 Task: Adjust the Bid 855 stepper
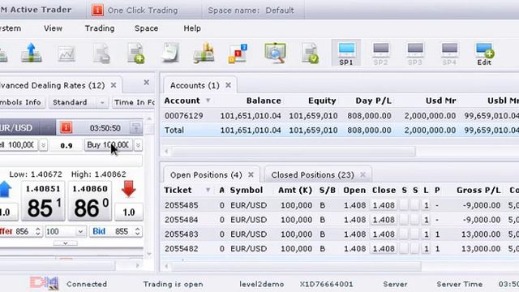137,231
